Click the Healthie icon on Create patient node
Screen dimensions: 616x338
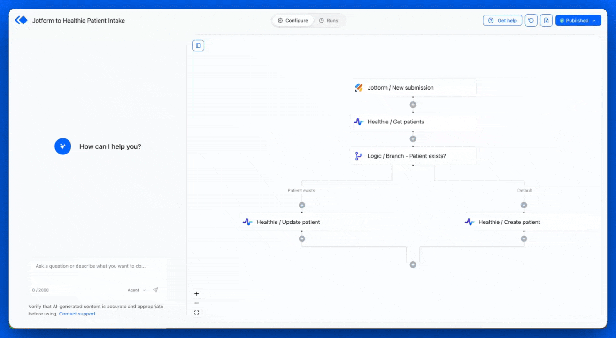pyautogui.click(x=470, y=222)
